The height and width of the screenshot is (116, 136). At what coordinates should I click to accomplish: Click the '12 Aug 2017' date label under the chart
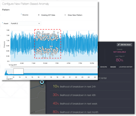13,65
